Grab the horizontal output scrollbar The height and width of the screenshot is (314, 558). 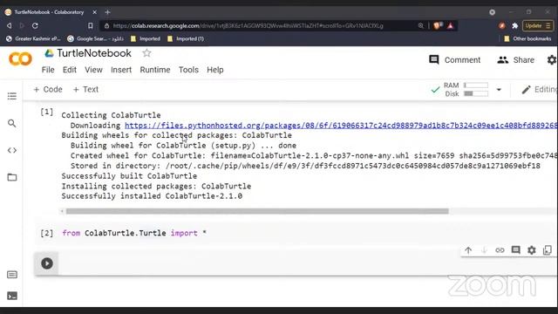[x=257, y=211]
